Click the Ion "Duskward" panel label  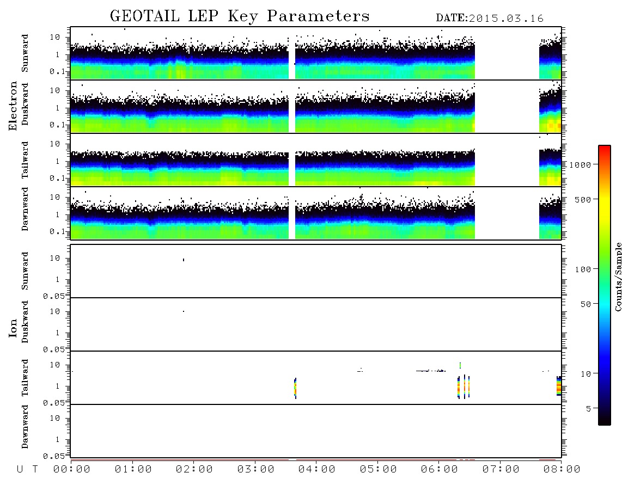[x=25, y=322]
